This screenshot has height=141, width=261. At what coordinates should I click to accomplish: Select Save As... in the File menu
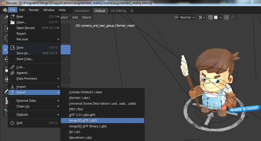(34, 53)
